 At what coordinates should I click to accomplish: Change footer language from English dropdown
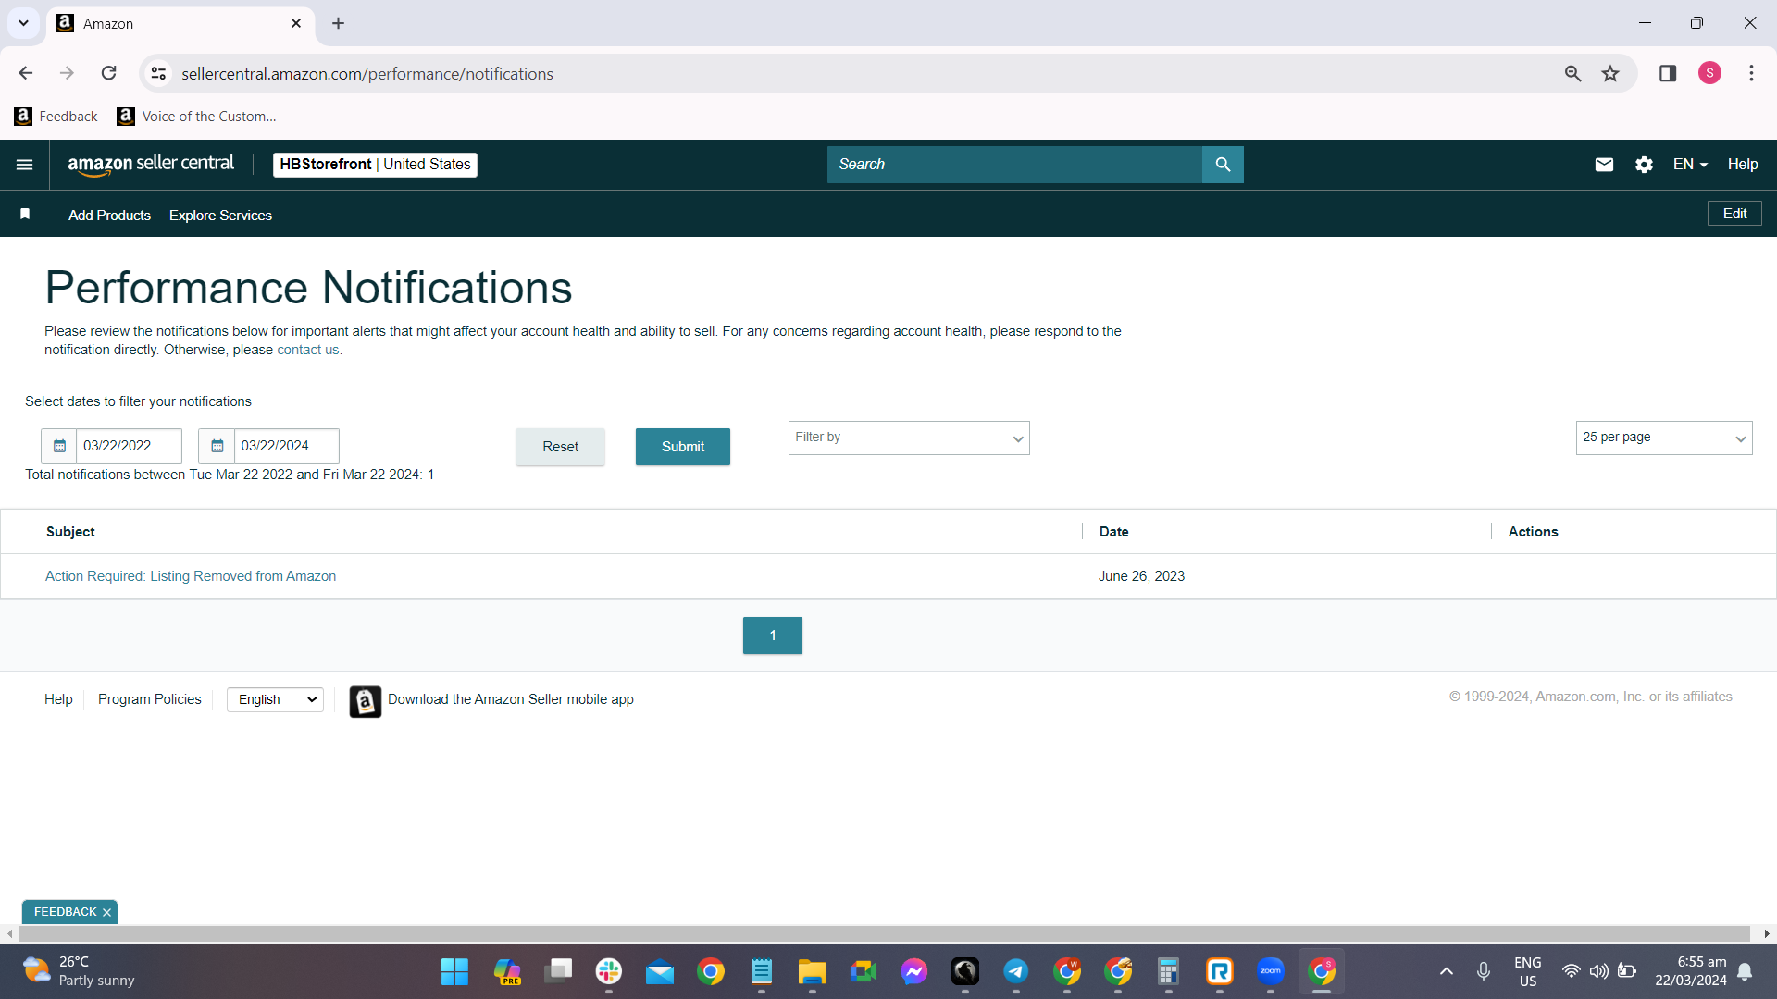[275, 700]
